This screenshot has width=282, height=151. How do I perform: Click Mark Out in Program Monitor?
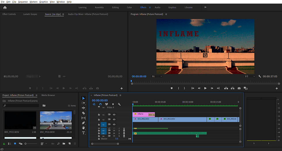point(184,88)
